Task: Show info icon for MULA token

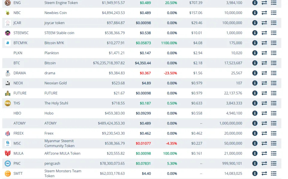Action: [x=255, y=153]
